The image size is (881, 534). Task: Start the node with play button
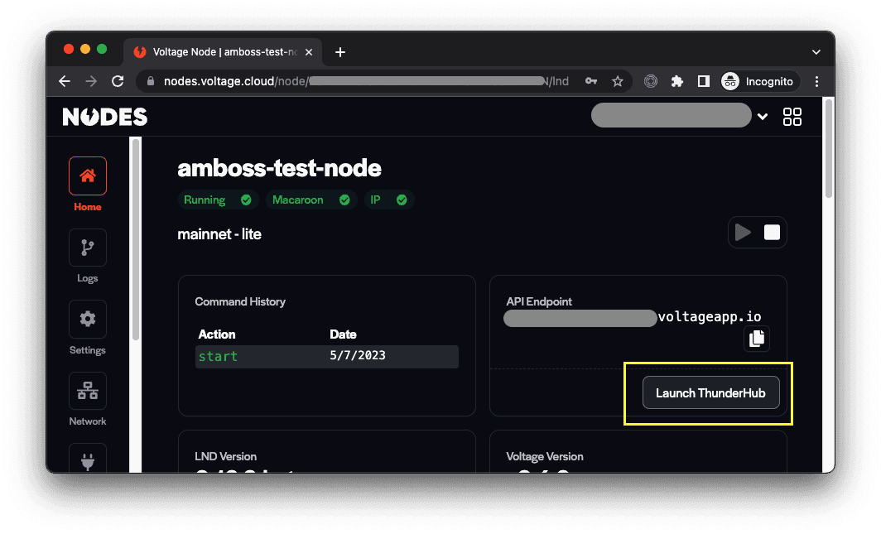[x=744, y=233]
